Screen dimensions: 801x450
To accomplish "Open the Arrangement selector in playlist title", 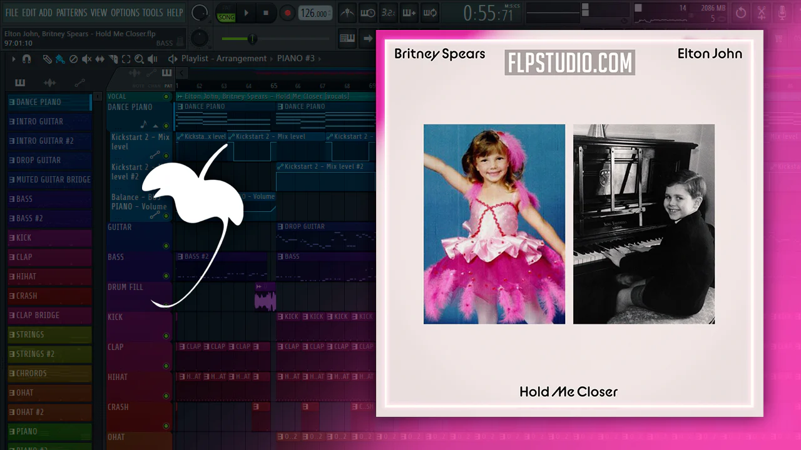I will click(241, 59).
